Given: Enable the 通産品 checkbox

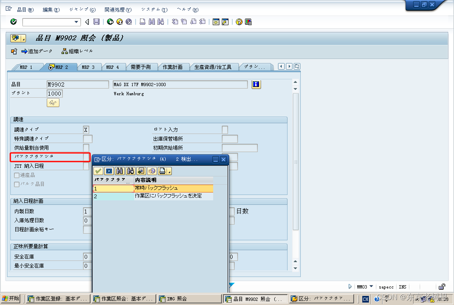Looking at the screenshot, I should [16, 176].
